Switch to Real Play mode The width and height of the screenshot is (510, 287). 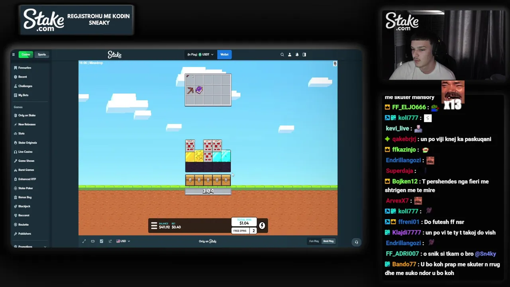[328, 241]
